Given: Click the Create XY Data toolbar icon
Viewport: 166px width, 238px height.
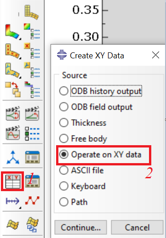Looking at the screenshot, I should tap(13, 181).
